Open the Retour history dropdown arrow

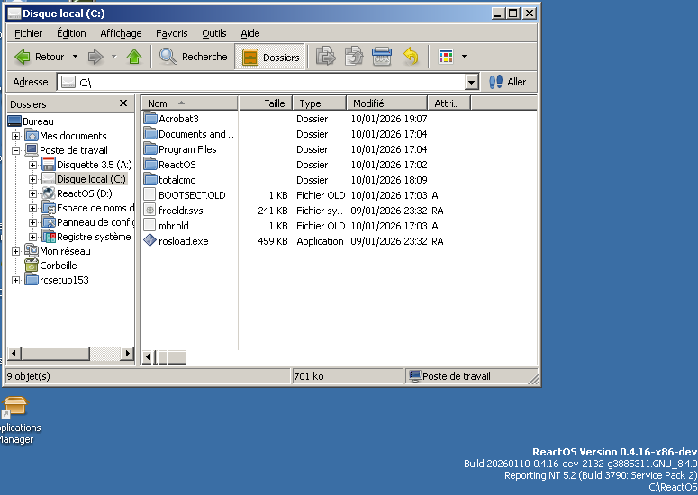[x=75, y=57]
